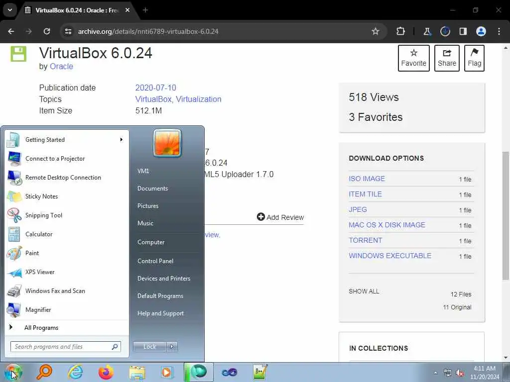This screenshot has height=382, width=510.
Task: Bookmark page with star icon
Action: coord(376,31)
